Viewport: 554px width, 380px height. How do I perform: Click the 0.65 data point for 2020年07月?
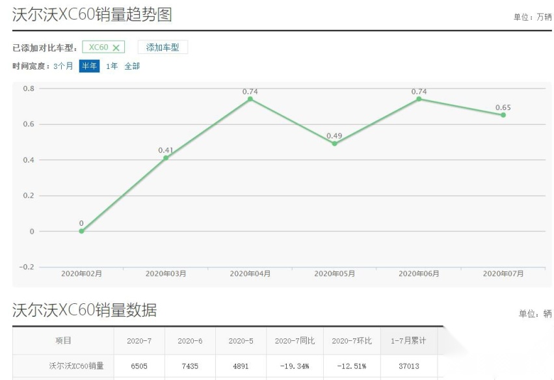pyautogui.click(x=503, y=115)
